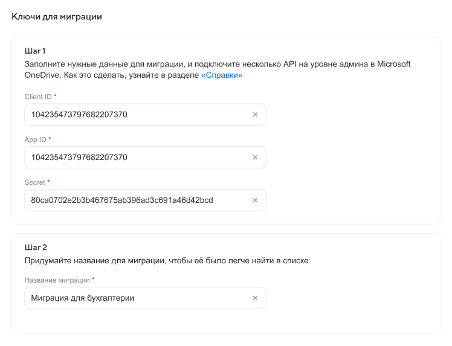Select the Шаг 2 heading
Image resolution: width=452 pixels, height=346 pixels.
pos(36,247)
